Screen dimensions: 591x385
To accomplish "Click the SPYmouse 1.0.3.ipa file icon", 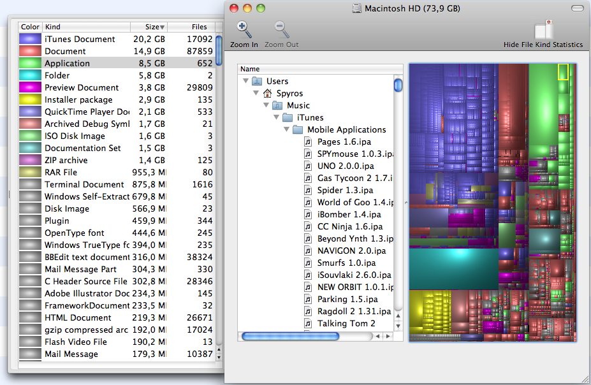I will click(x=308, y=154).
